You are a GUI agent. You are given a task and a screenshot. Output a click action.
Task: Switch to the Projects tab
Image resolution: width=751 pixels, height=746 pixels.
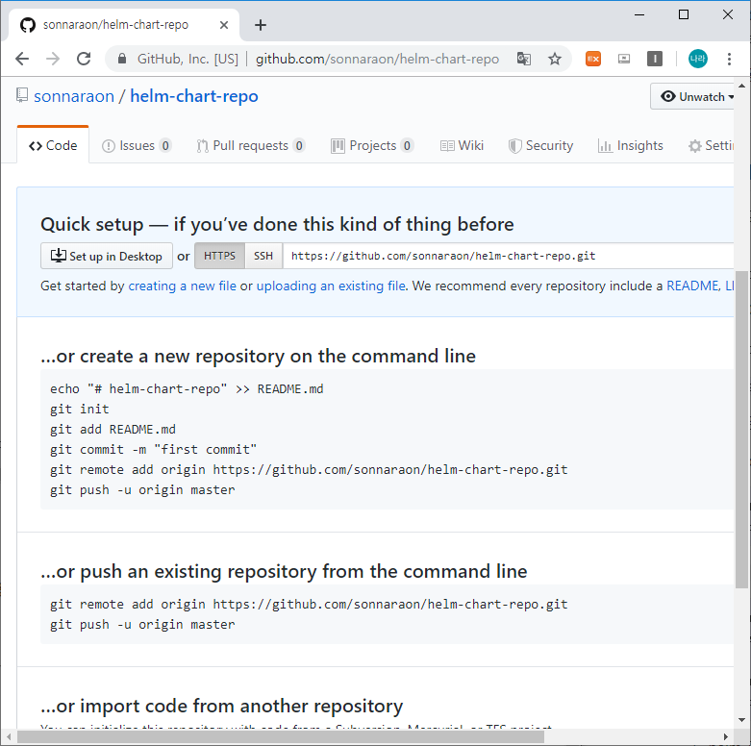tap(372, 145)
